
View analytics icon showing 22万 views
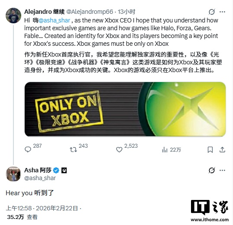click(165, 150)
